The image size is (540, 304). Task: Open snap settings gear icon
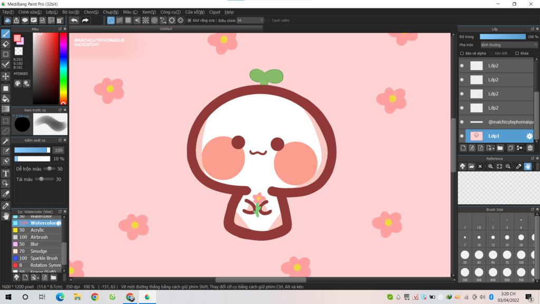tap(180, 21)
